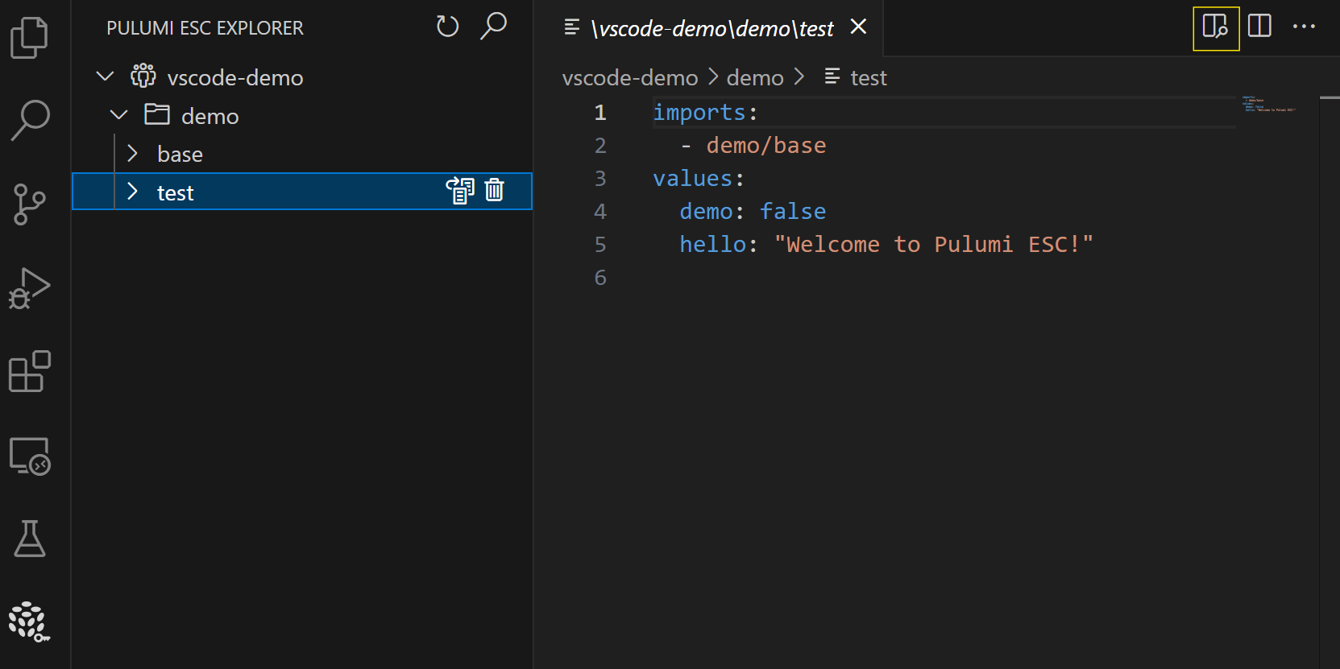The height and width of the screenshot is (669, 1340).
Task: Open the Remote Explorer view
Action: 30,456
